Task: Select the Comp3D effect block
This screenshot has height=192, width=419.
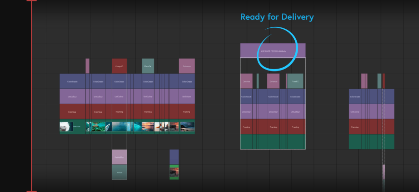Action: click(x=119, y=66)
